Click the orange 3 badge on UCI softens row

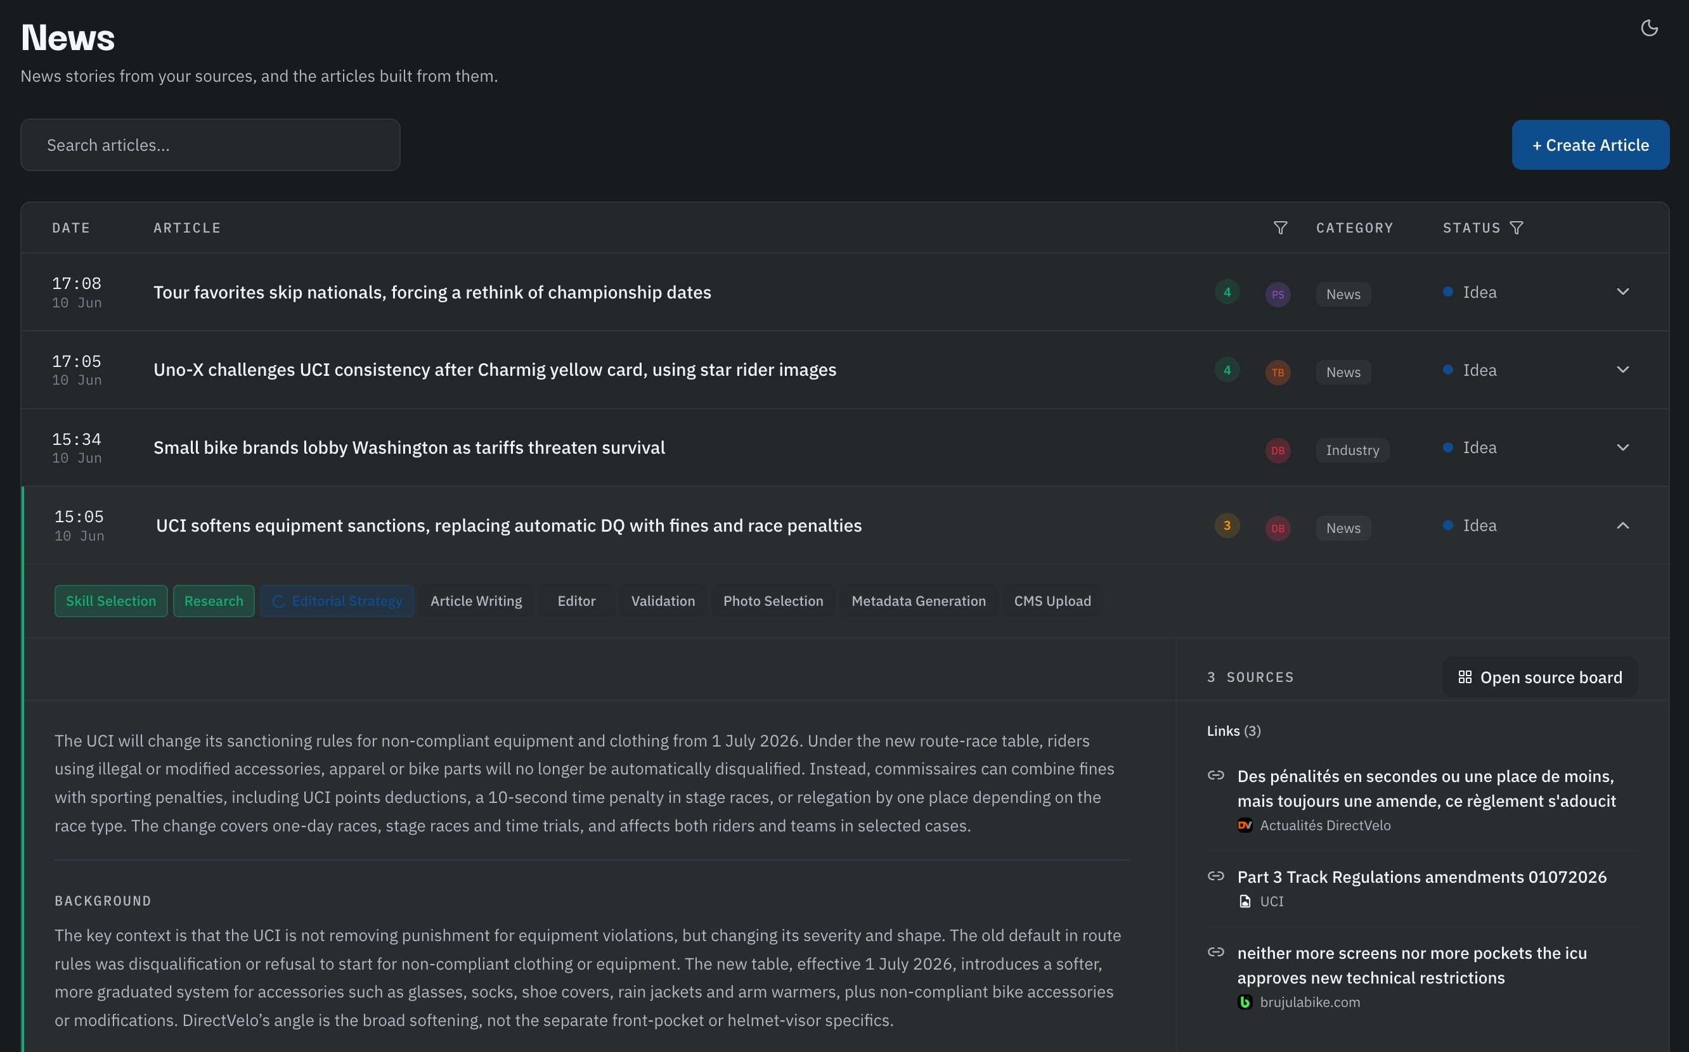tap(1227, 525)
